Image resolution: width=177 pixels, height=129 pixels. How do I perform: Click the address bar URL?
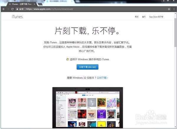pos(50,9)
